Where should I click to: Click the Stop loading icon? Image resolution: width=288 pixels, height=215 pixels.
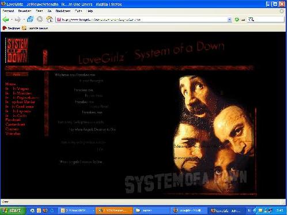coord(40,19)
